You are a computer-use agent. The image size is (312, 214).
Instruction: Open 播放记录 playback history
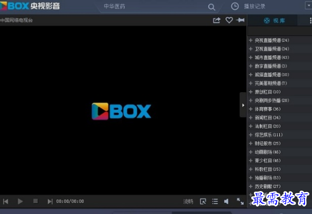coord(254,6)
